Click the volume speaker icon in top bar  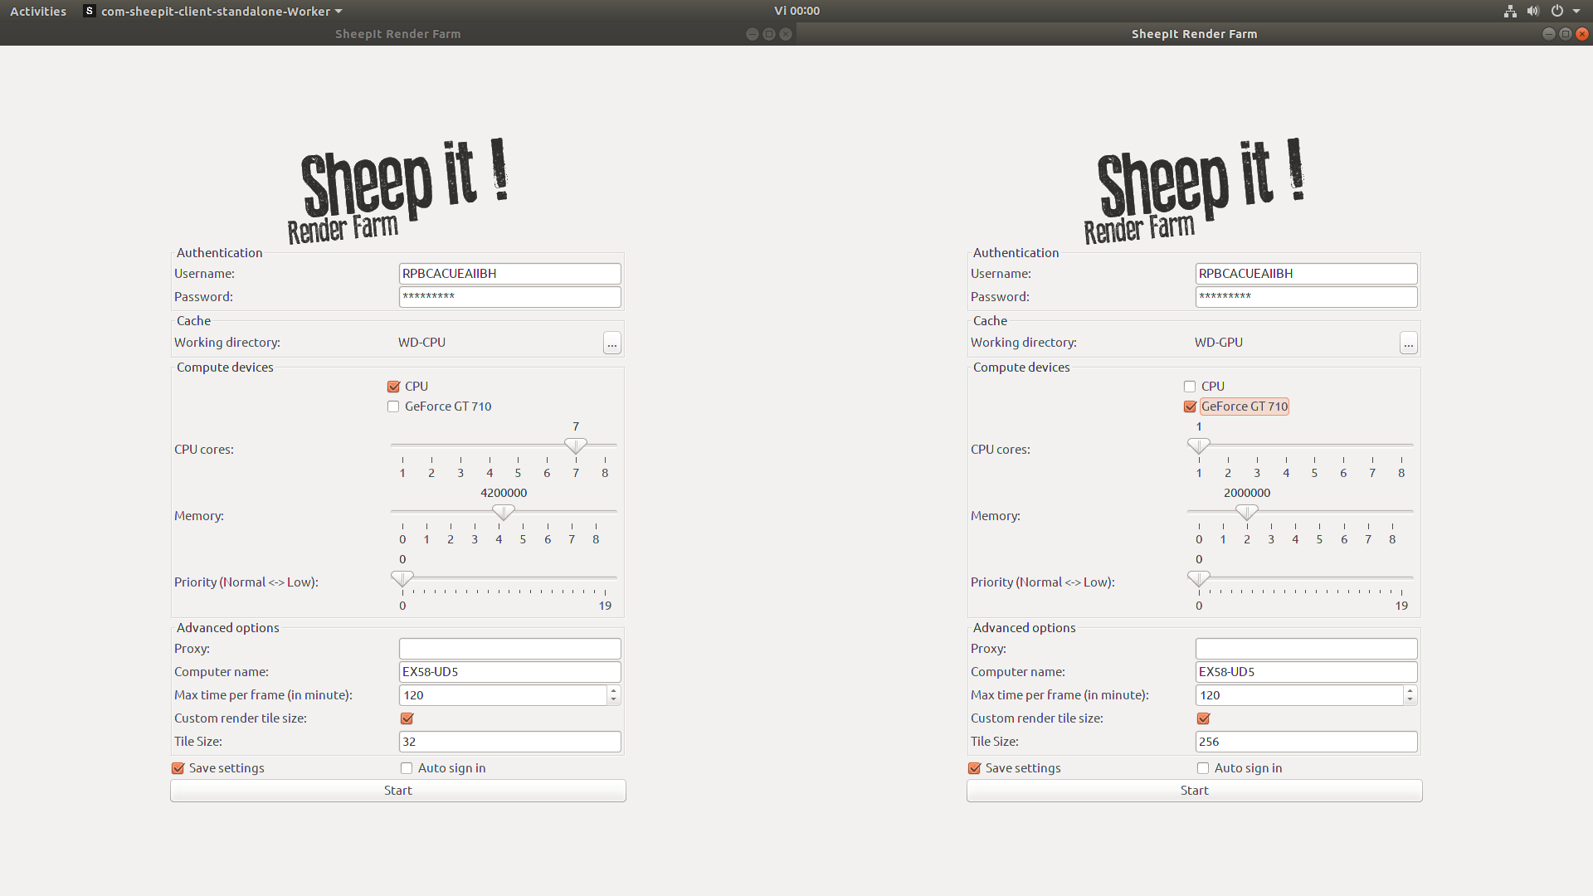click(1532, 11)
